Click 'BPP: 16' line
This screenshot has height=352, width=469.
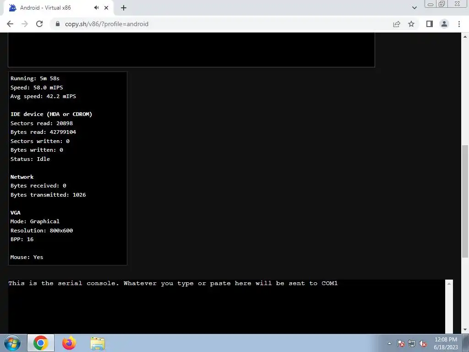[x=22, y=239]
